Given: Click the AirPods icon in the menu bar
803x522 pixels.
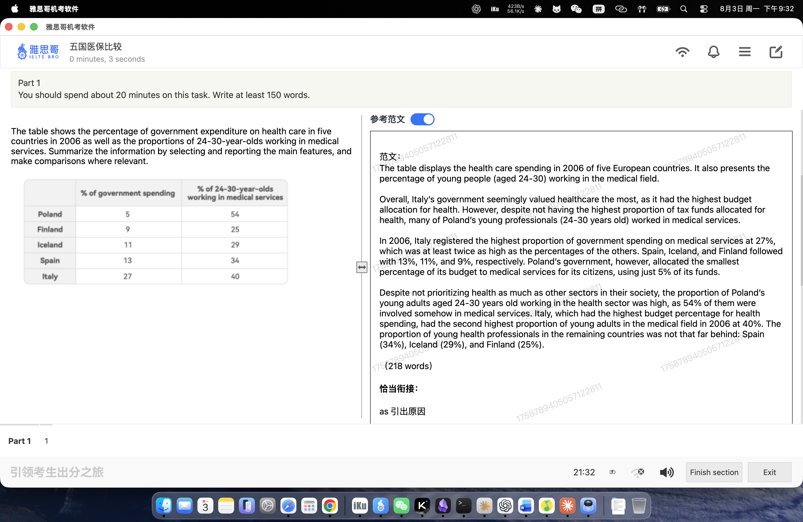Looking at the screenshot, I should [642, 9].
